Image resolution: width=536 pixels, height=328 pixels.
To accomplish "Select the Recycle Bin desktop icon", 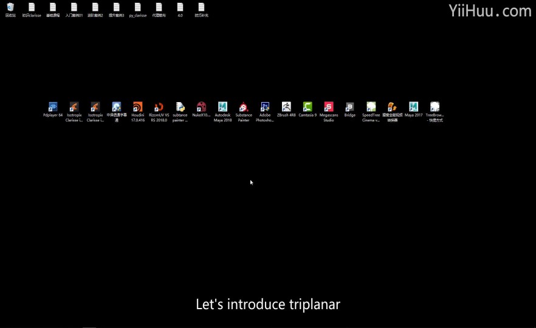I will [10, 10].
